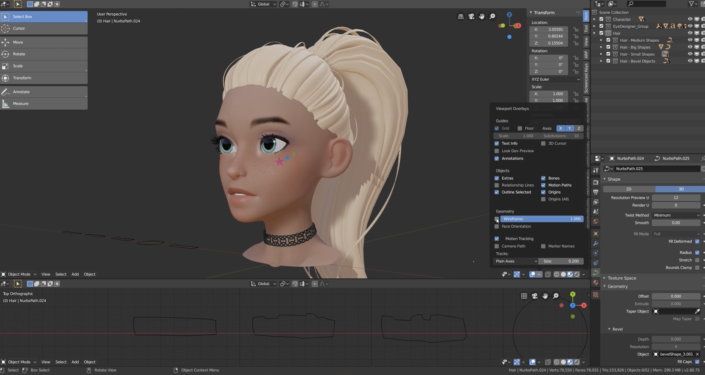Expand the Hair - Big Shapes collection
This screenshot has width=705, height=375.
(601, 47)
